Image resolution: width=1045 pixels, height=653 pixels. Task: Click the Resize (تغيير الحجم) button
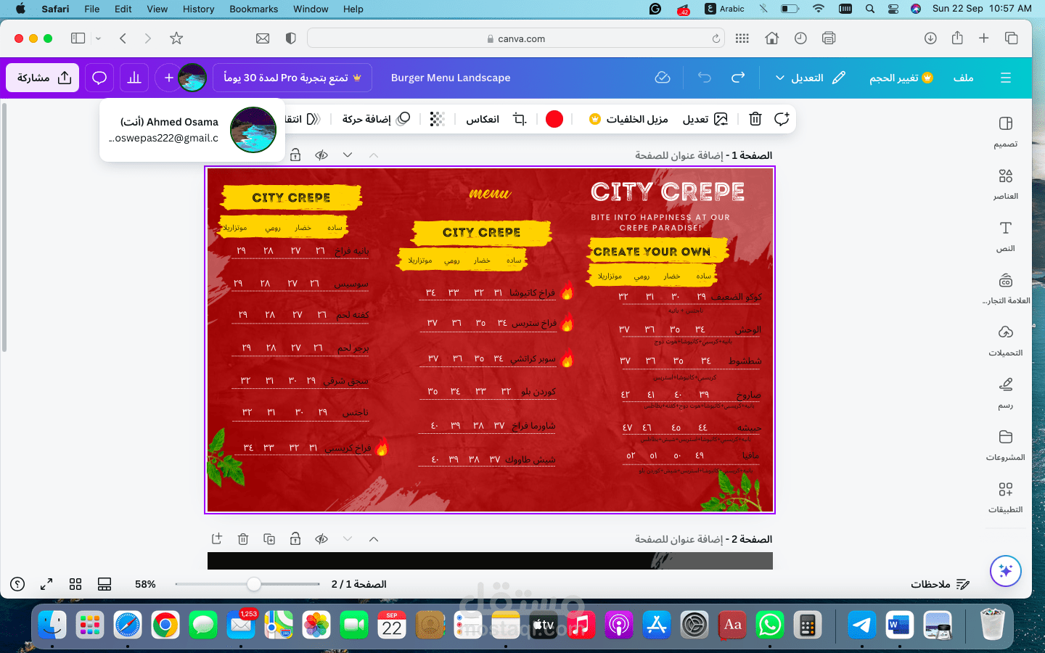pyautogui.click(x=901, y=78)
